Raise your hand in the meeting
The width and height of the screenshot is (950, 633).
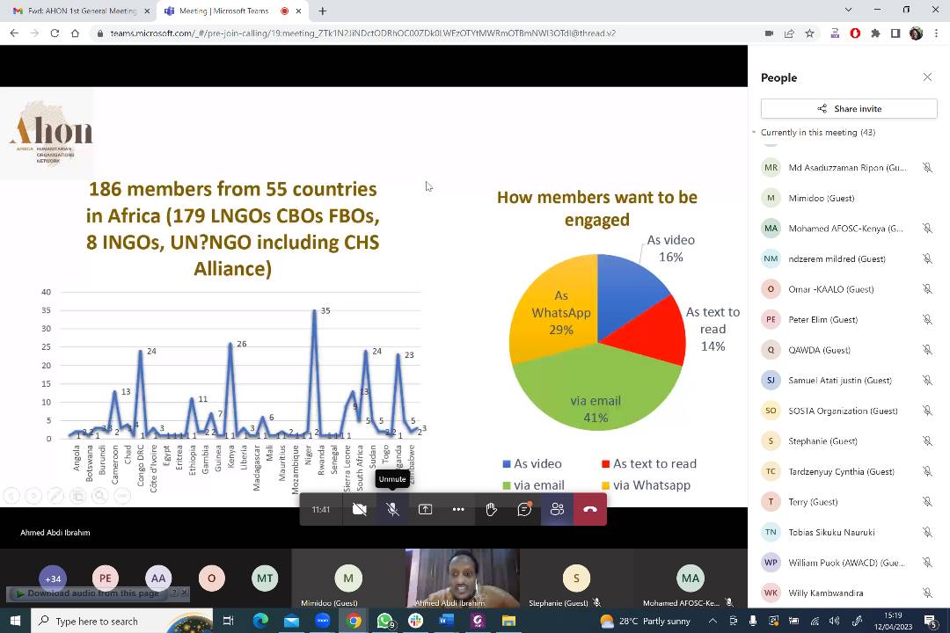tap(491, 509)
